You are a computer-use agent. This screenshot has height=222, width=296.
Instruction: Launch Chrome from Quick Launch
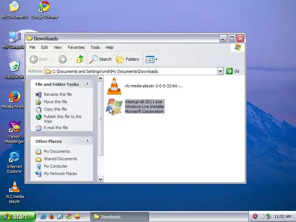click(69, 216)
